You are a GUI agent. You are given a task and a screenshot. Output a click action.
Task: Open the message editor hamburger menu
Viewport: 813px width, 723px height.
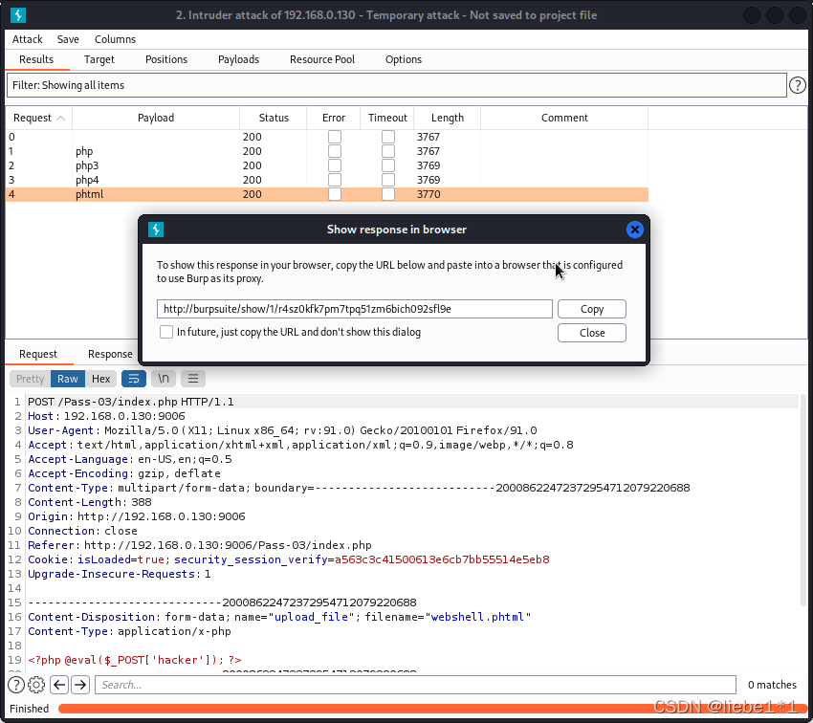[193, 379]
